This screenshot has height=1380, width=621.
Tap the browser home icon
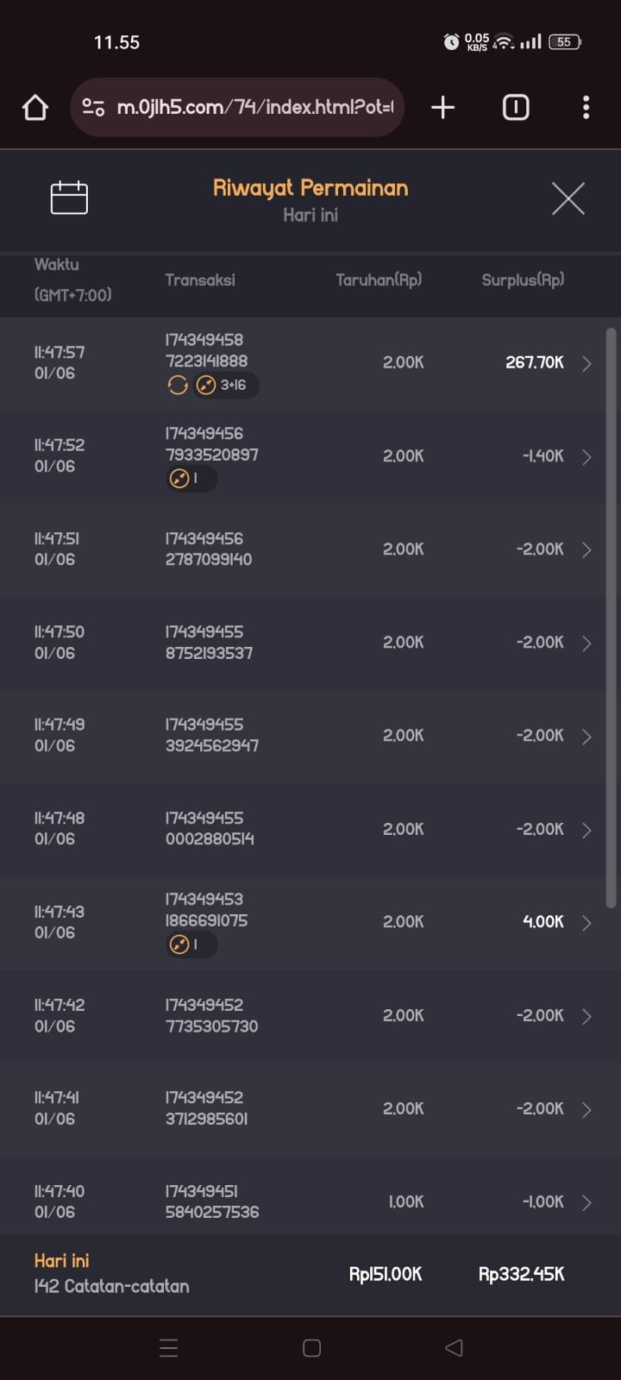35,108
